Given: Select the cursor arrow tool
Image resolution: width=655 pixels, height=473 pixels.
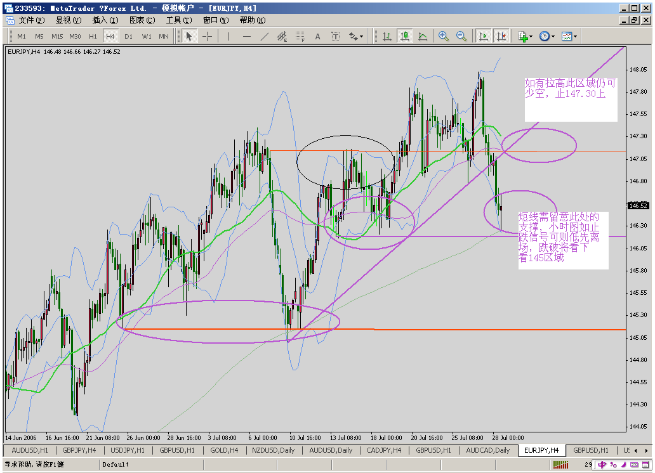Looking at the screenshot, I should pos(189,37).
